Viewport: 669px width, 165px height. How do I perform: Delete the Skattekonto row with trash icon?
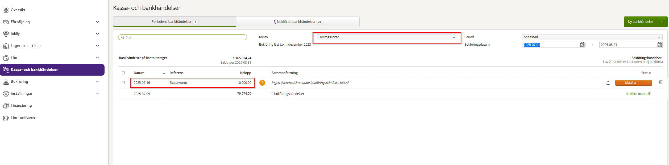[x=661, y=82]
